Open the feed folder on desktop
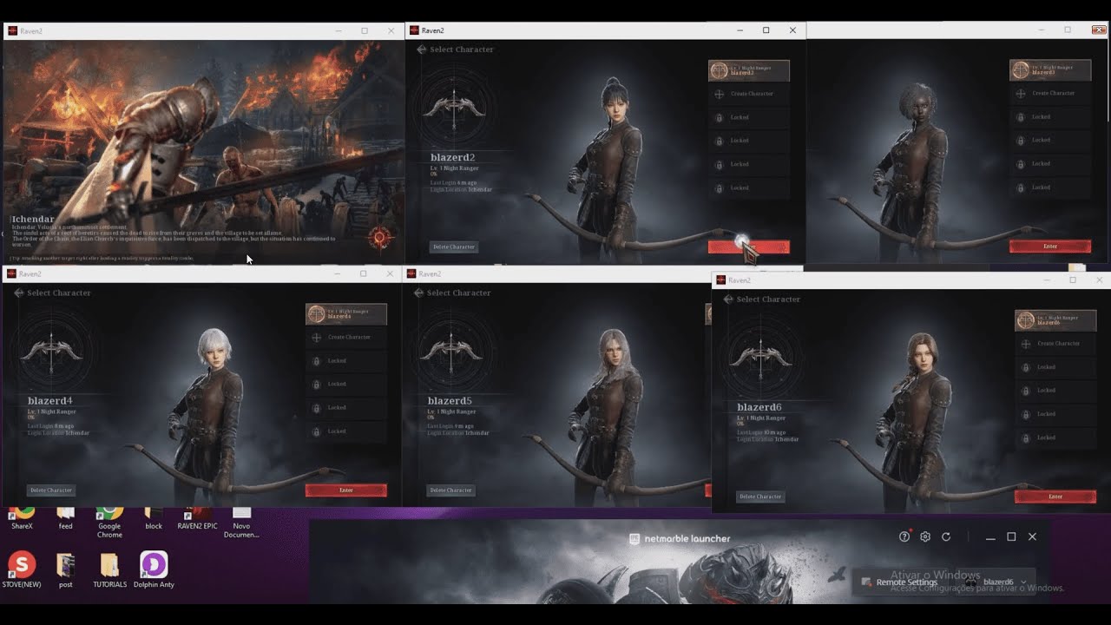 pyautogui.click(x=65, y=518)
